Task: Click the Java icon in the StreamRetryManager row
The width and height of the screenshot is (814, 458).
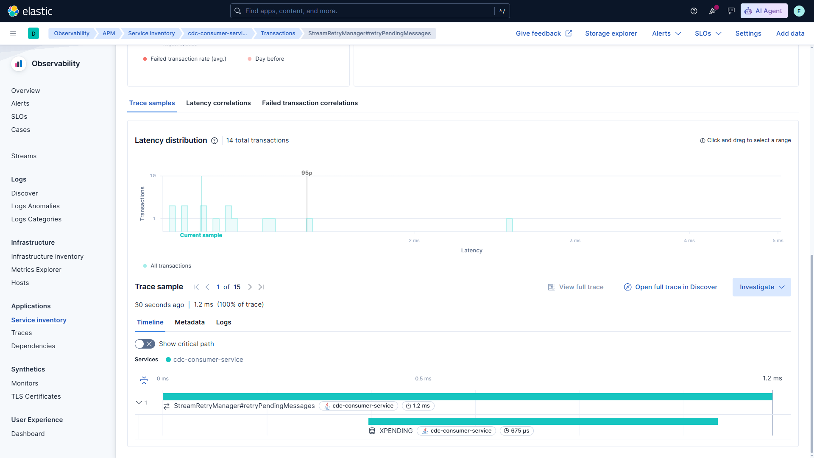Action: pos(327,406)
